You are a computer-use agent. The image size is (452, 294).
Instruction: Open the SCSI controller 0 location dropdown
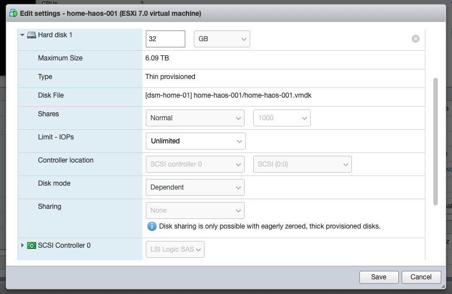tap(195, 164)
